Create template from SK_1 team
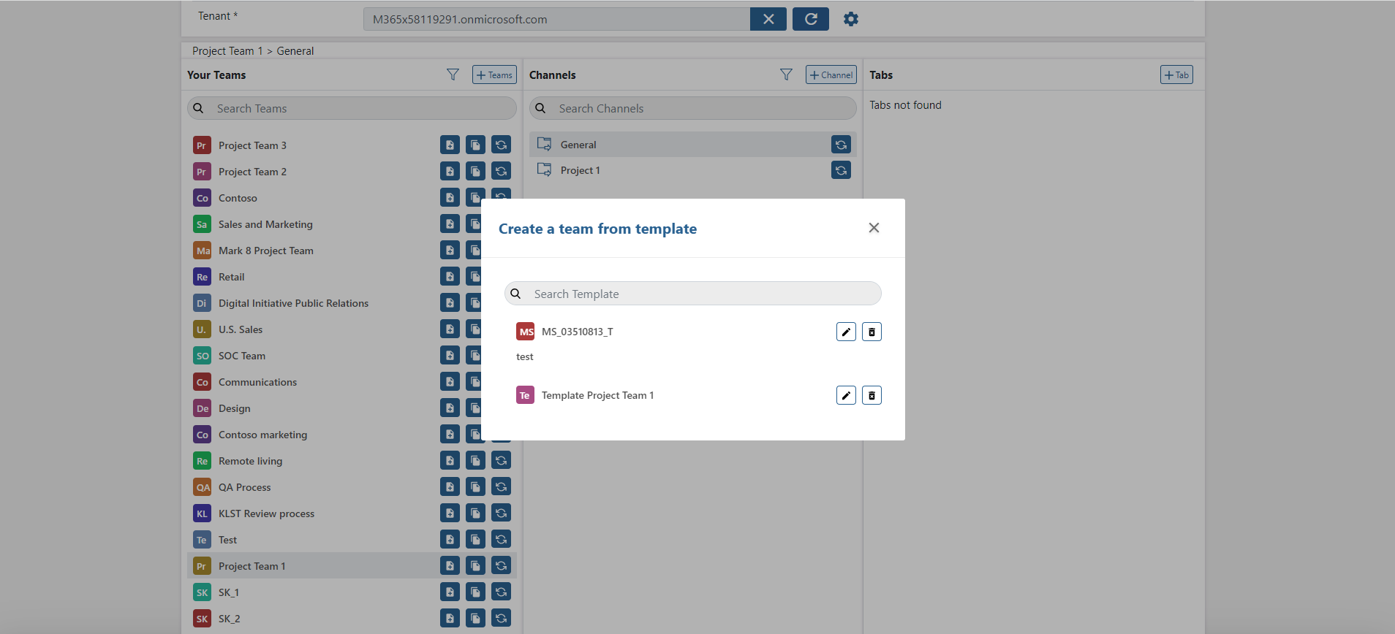Viewport: 1395px width, 634px height. [450, 592]
